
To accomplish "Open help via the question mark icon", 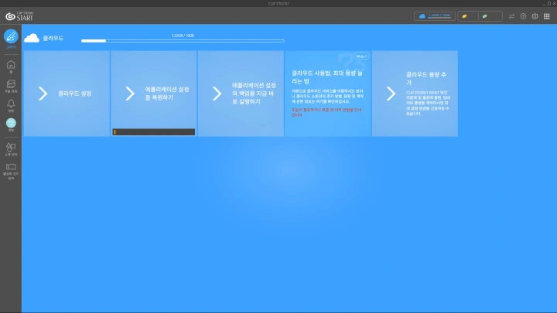I will [523, 15].
